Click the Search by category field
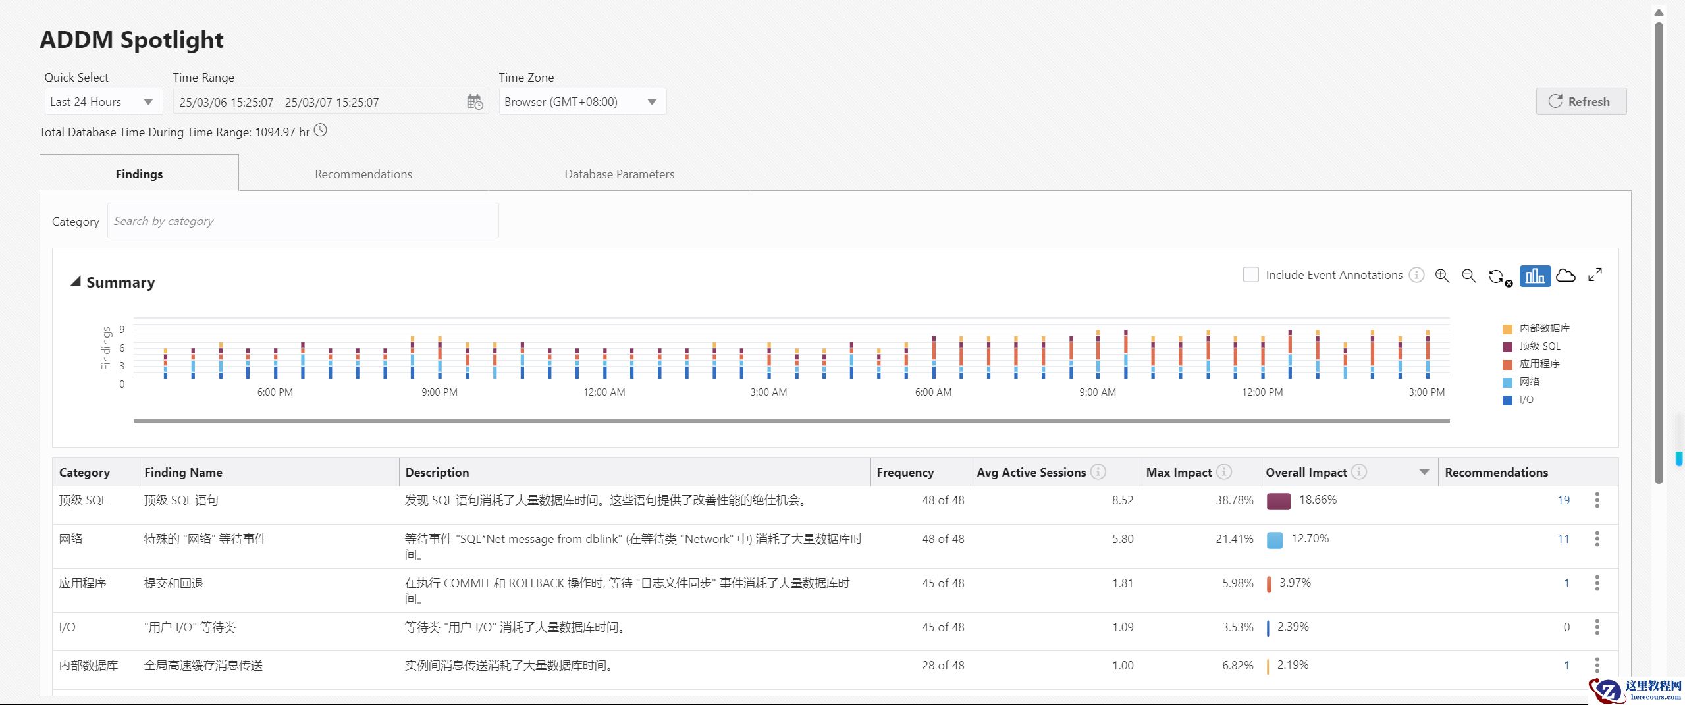Screen dimensions: 1685x705 (303, 221)
